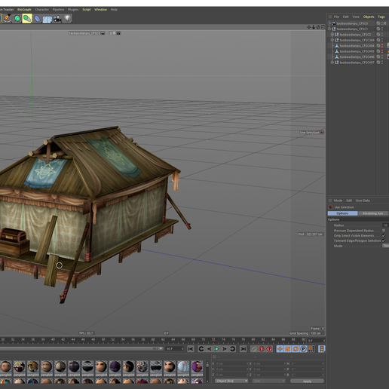Image resolution: width=389 pixels, height=389 pixels.
Task: Open the green Subdivision Surface generator icon
Action: (17, 18)
